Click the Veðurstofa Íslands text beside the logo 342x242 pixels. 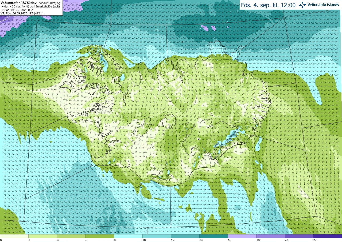(x=323, y=5)
